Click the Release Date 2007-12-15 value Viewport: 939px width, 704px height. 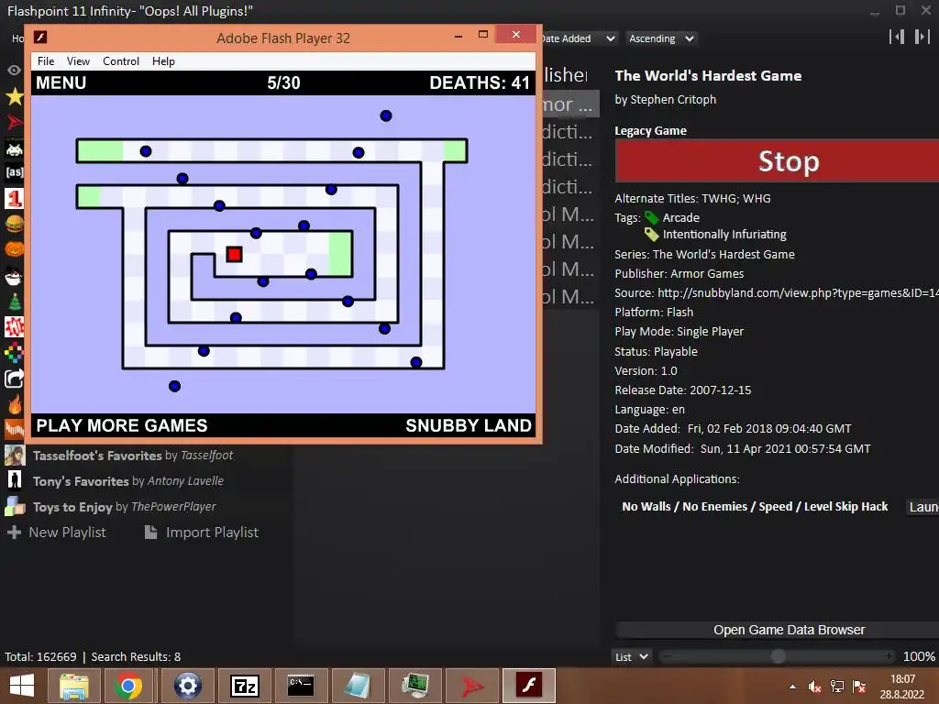tap(721, 390)
